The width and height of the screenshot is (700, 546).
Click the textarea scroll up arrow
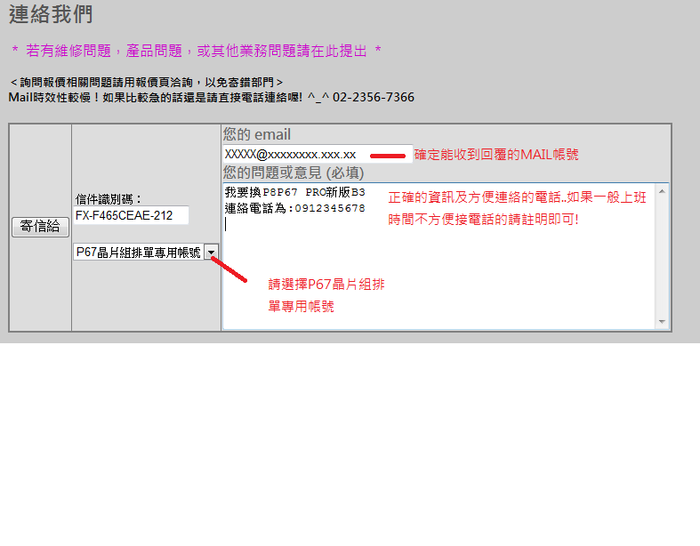coord(662,191)
